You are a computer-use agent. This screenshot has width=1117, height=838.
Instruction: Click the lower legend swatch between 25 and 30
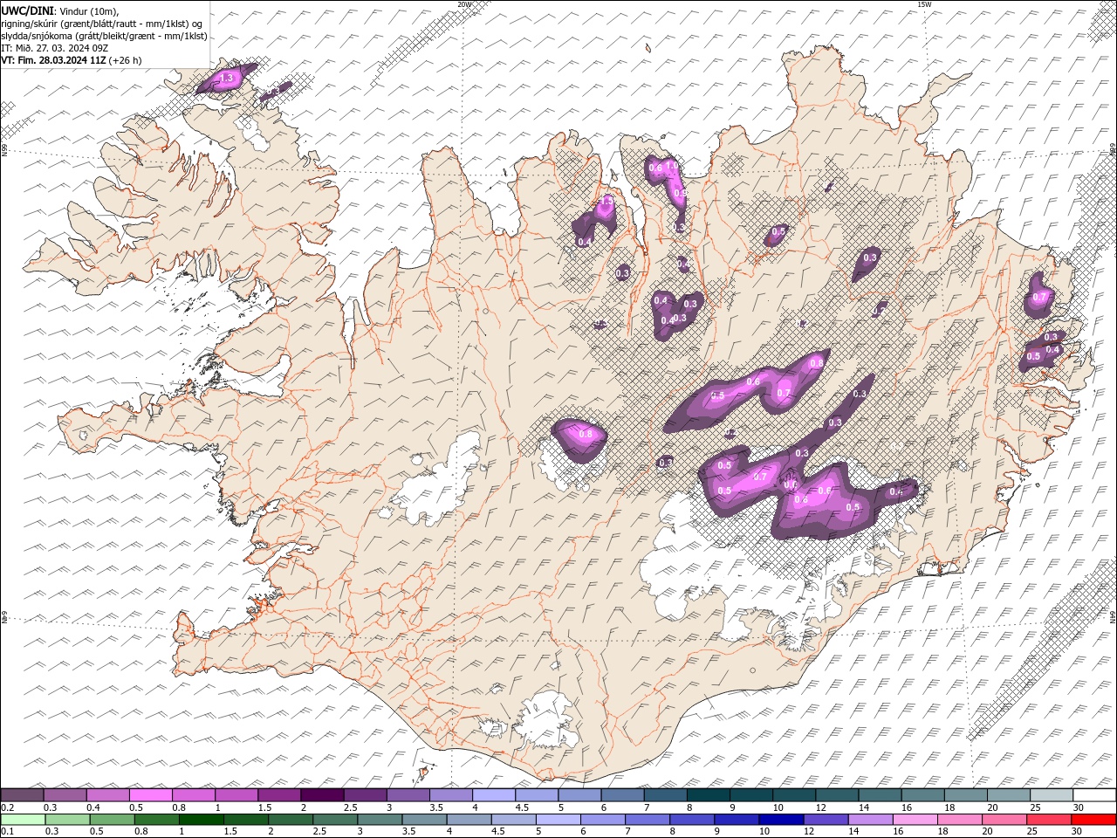[x=1047, y=820]
